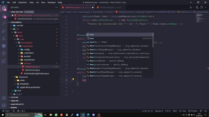Select newObj : Task suggestion
This screenshot has width=209, height=117.
click(x=120, y=42)
